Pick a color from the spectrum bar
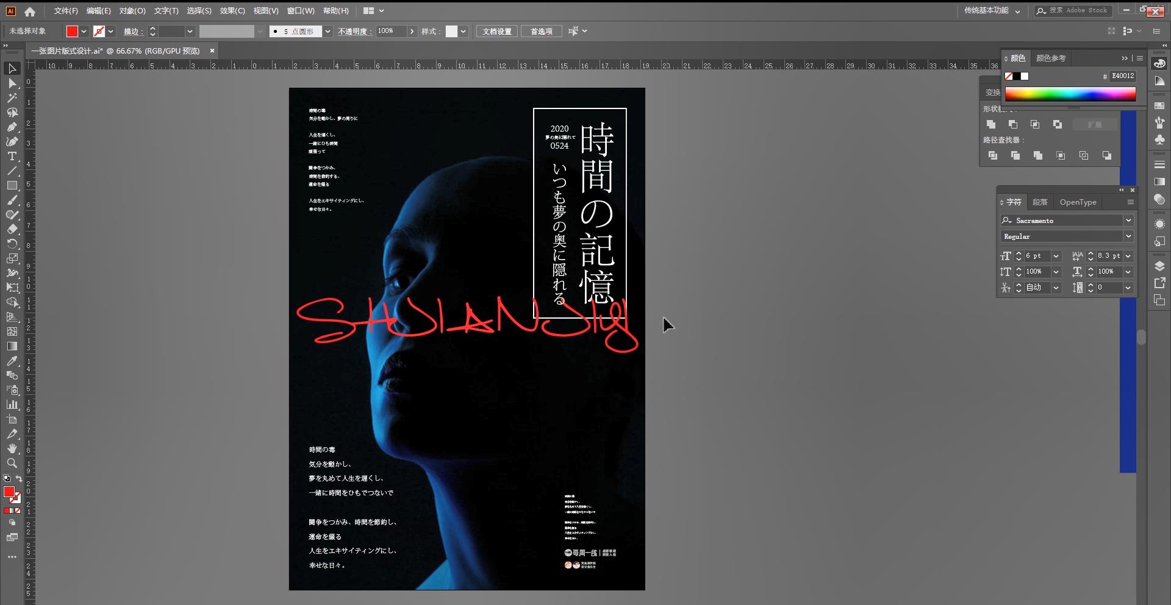The width and height of the screenshot is (1171, 605). pyautogui.click(x=1070, y=93)
